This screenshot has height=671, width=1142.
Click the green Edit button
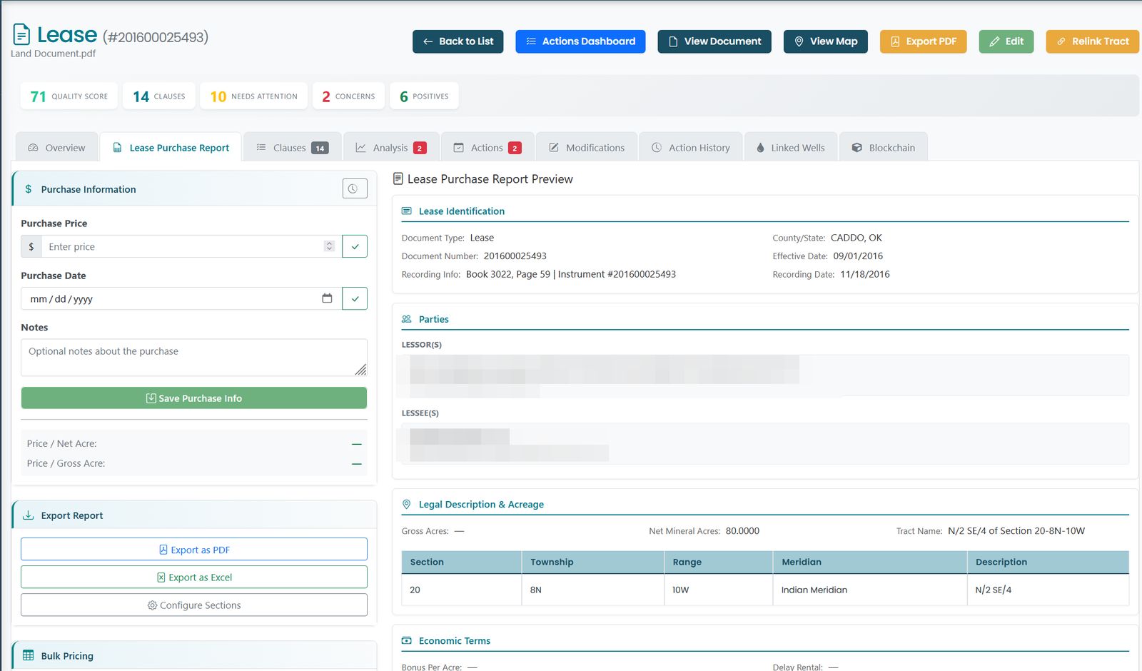click(1006, 41)
